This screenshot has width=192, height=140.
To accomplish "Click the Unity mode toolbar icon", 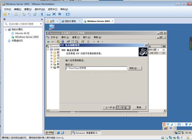I will (x=60, y=14).
